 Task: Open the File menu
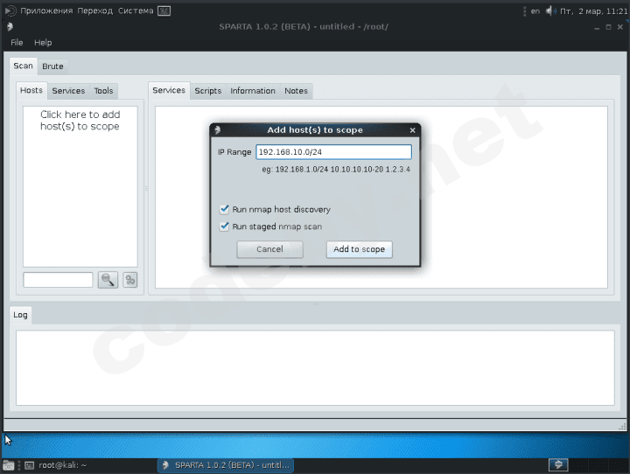click(17, 42)
